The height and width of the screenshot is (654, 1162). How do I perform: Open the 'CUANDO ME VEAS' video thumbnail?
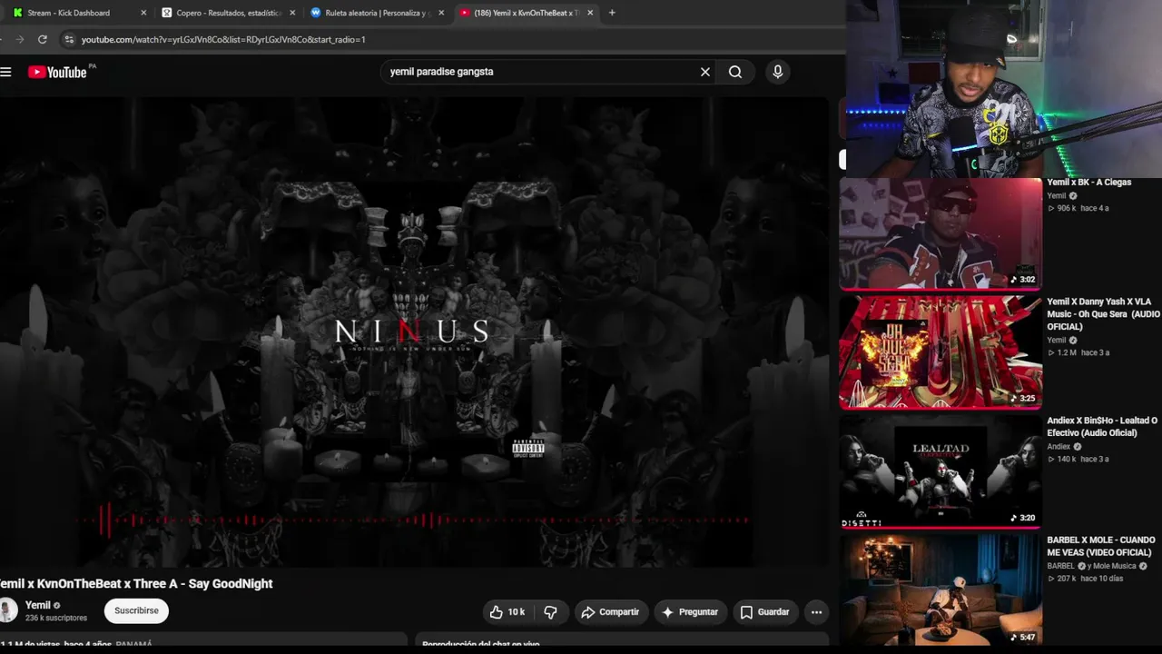point(940,590)
